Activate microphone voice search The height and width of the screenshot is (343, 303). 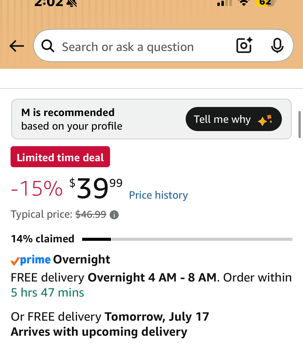(x=277, y=45)
